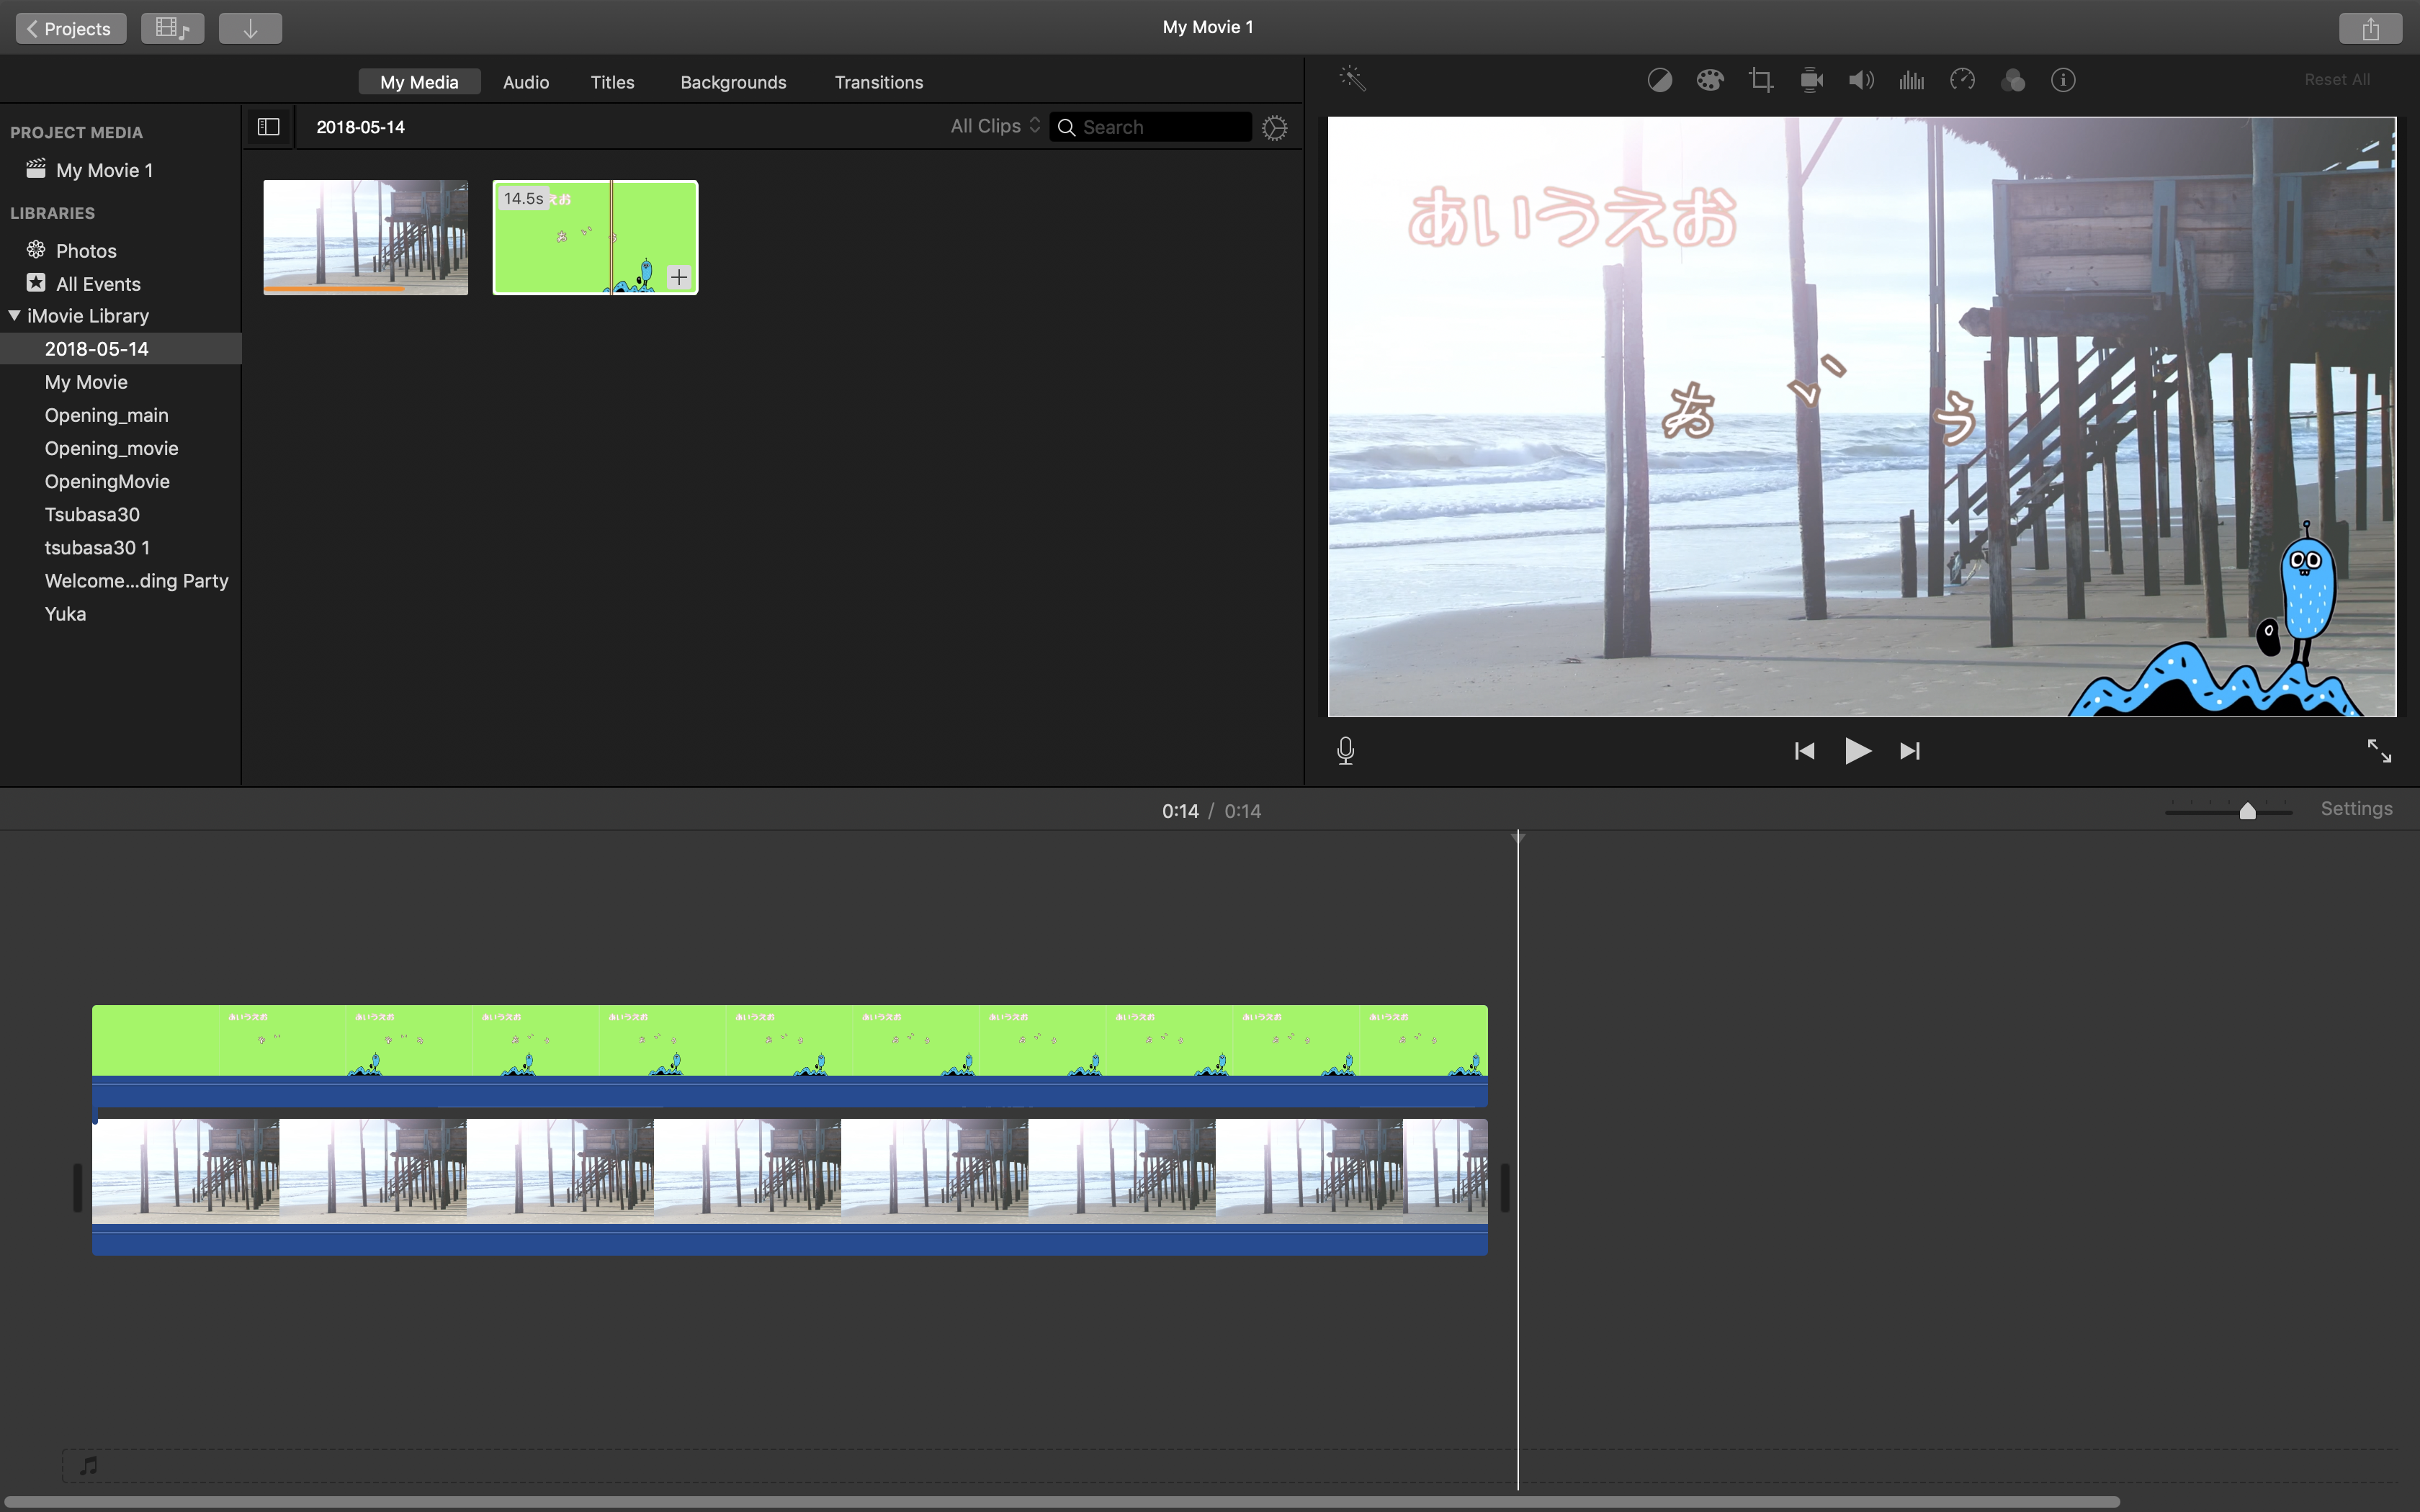The height and width of the screenshot is (1512, 2420).
Task: Enable the auto-enhance magic wand toggle
Action: pyautogui.click(x=1350, y=80)
